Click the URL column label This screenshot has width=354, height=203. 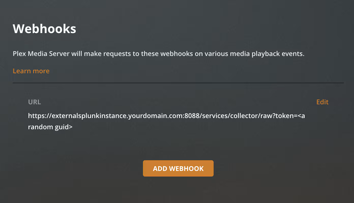(35, 102)
